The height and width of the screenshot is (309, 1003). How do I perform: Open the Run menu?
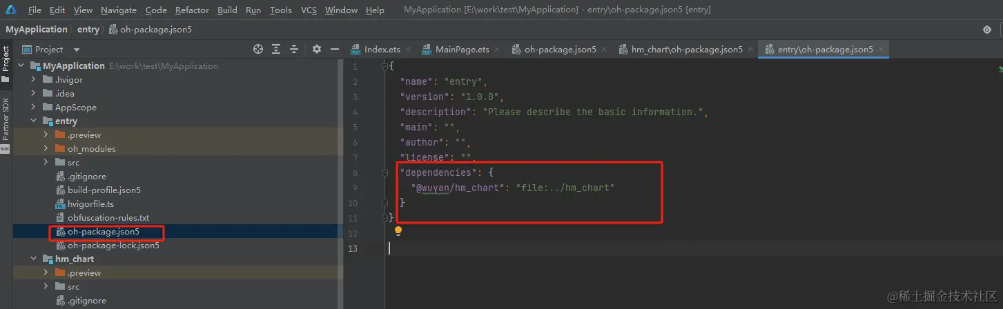point(253,10)
